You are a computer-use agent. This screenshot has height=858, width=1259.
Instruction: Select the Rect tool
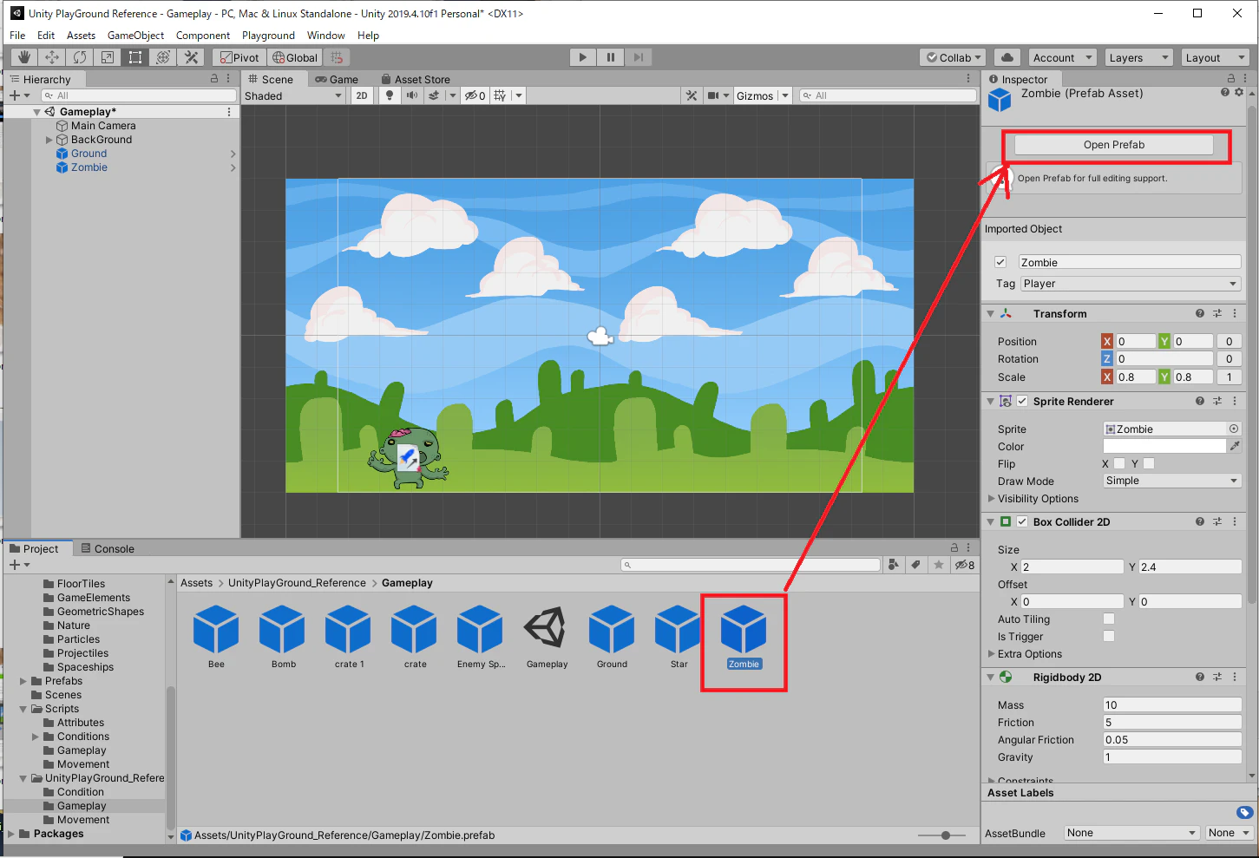[x=135, y=57]
